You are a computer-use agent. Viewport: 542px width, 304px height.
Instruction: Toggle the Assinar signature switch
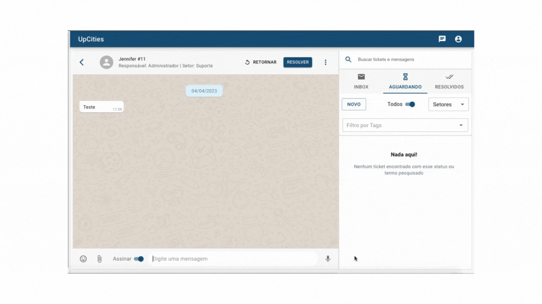point(139,259)
